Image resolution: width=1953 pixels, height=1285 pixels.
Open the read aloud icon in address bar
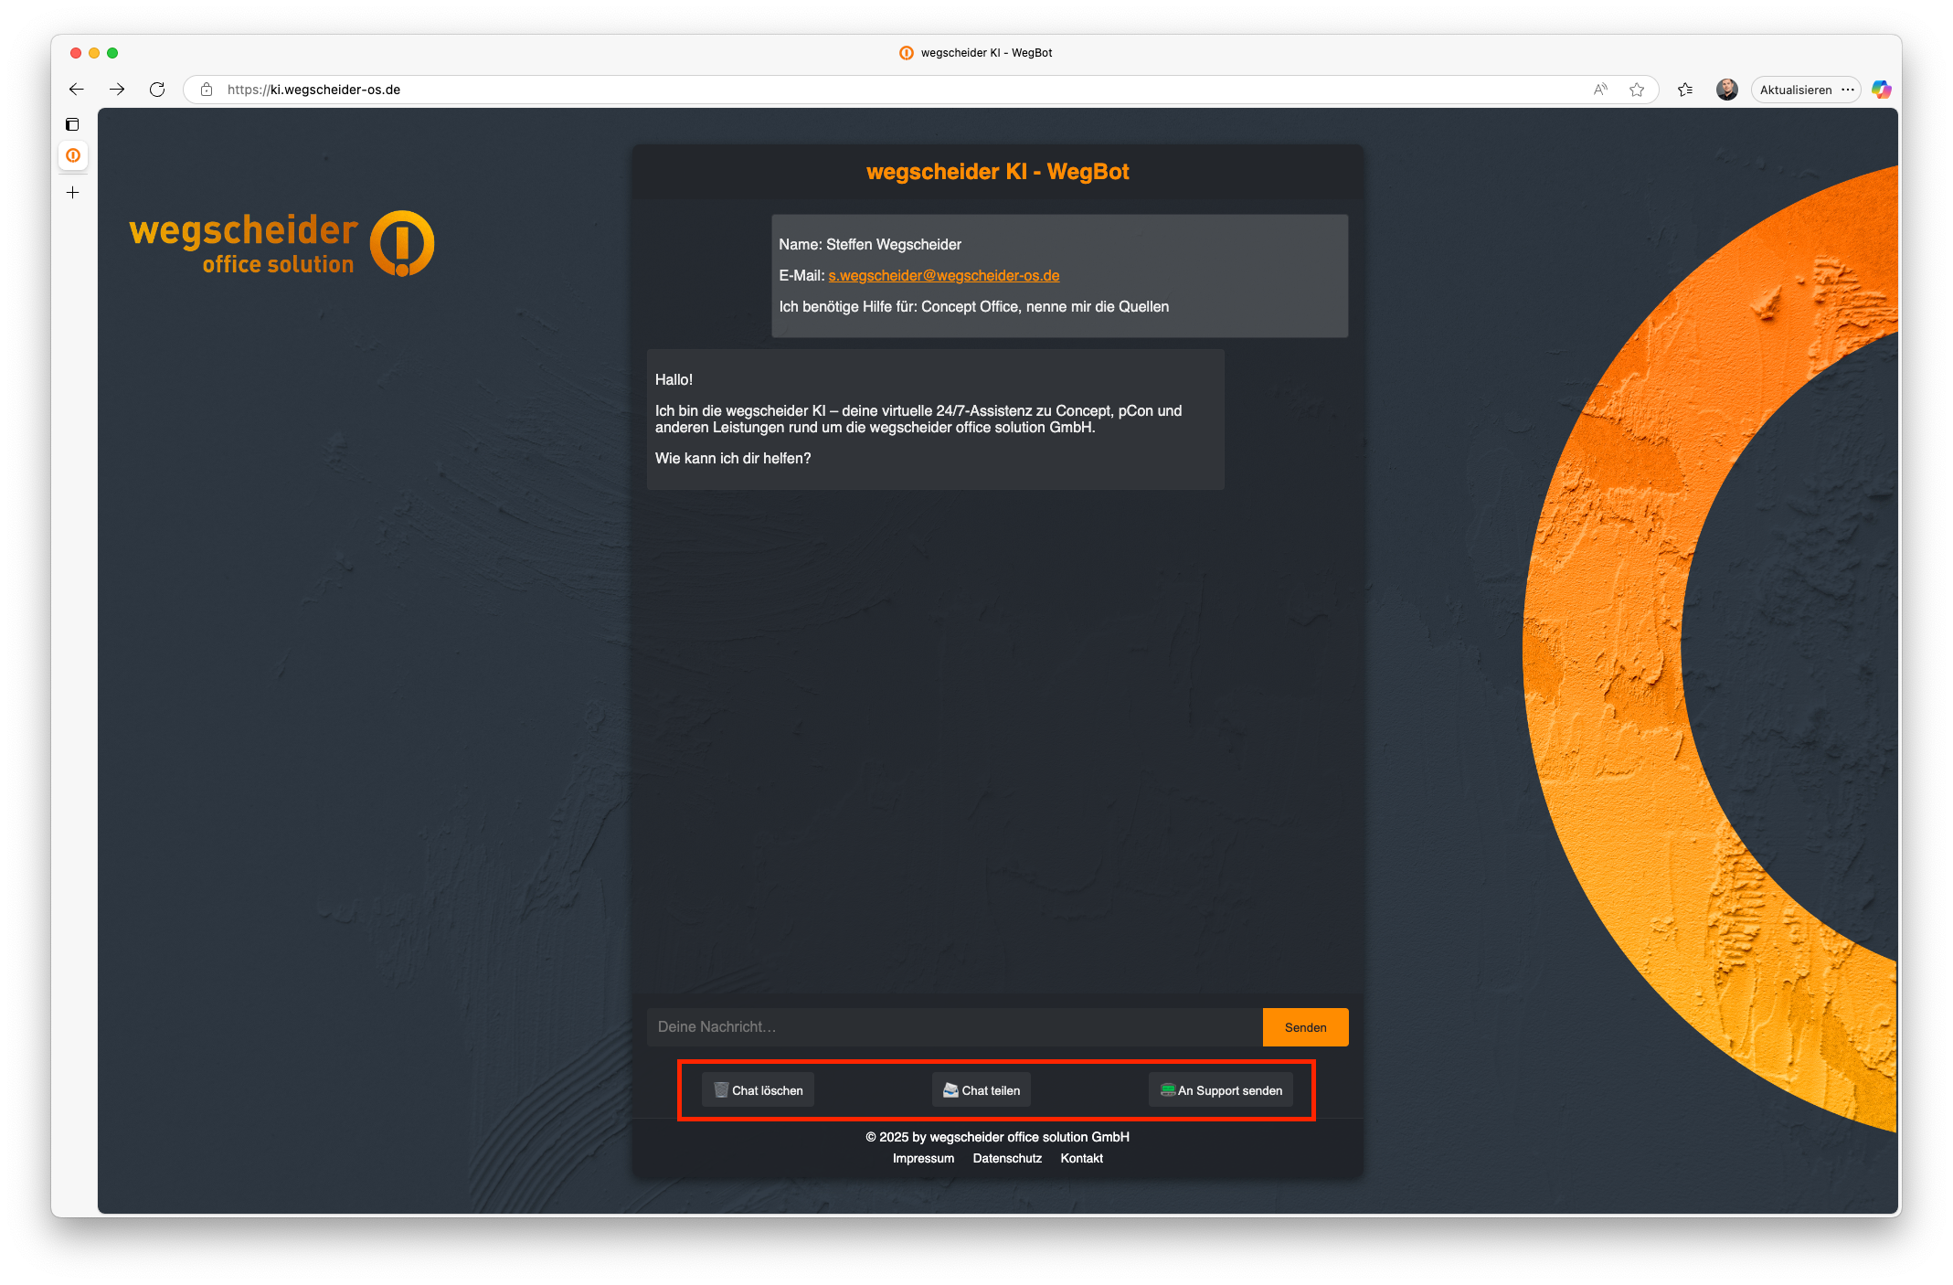(x=1600, y=90)
